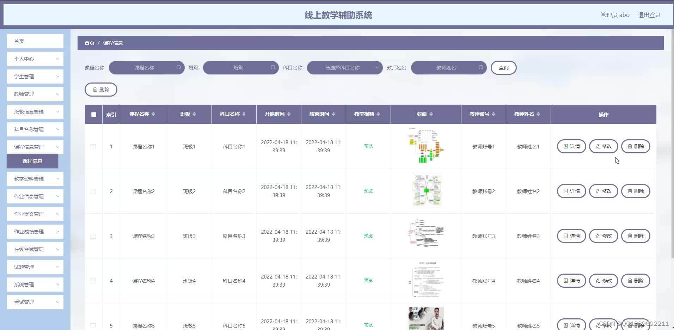Viewport: 674px width, 330px height.
Task: Click 删除 for 课程名称3 row
Action: point(636,236)
